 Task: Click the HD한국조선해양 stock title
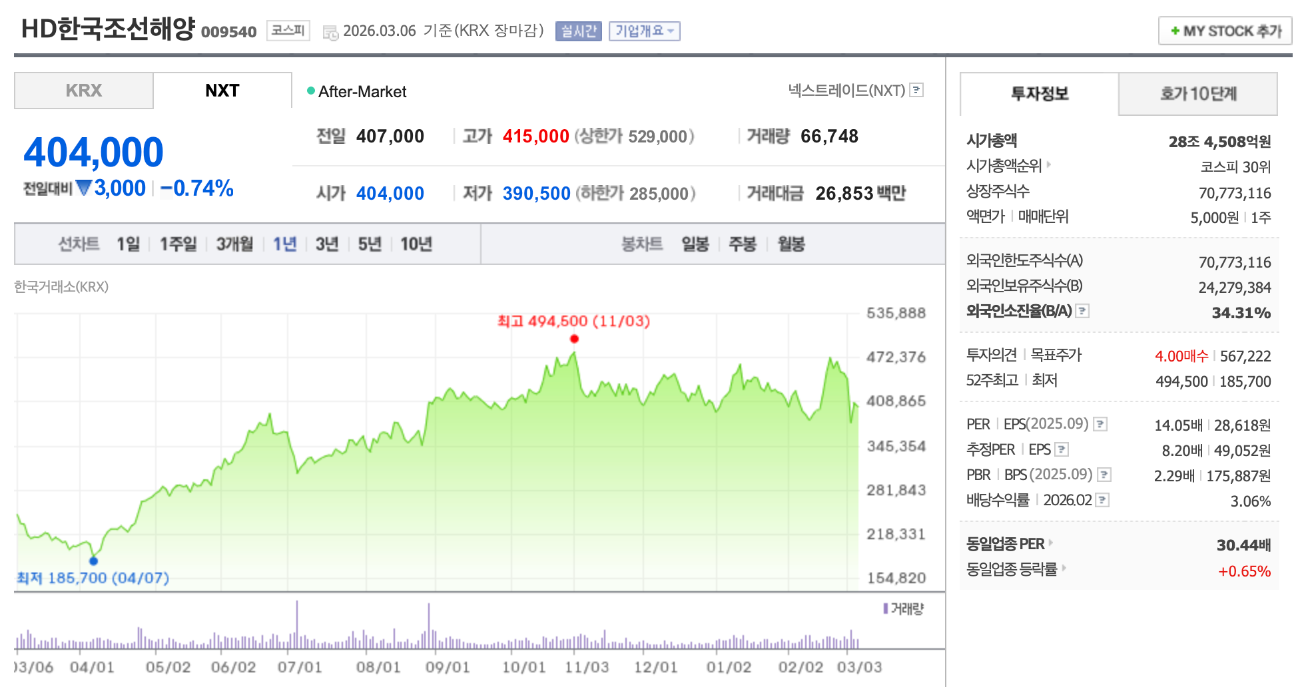pyautogui.click(x=108, y=29)
